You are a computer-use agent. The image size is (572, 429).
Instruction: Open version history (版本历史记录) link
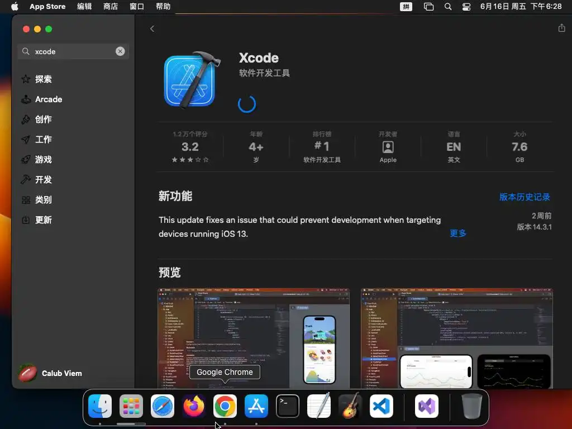click(x=525, y=197)
